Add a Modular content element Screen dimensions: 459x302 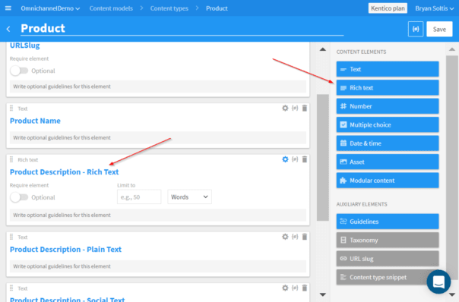(388, 181)
